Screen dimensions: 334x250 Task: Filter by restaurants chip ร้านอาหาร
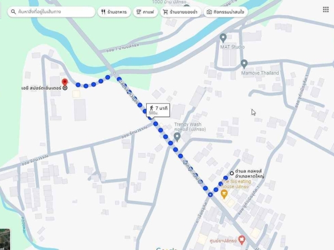114,12
